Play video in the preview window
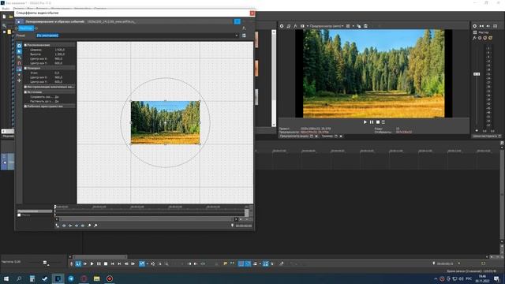 365,122
